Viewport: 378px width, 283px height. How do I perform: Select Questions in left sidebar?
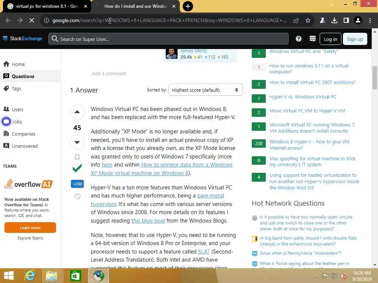[30, 76]
